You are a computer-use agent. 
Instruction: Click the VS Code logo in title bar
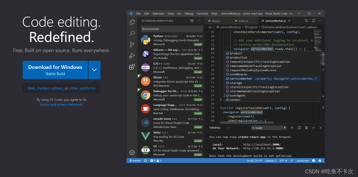point(131,13)
